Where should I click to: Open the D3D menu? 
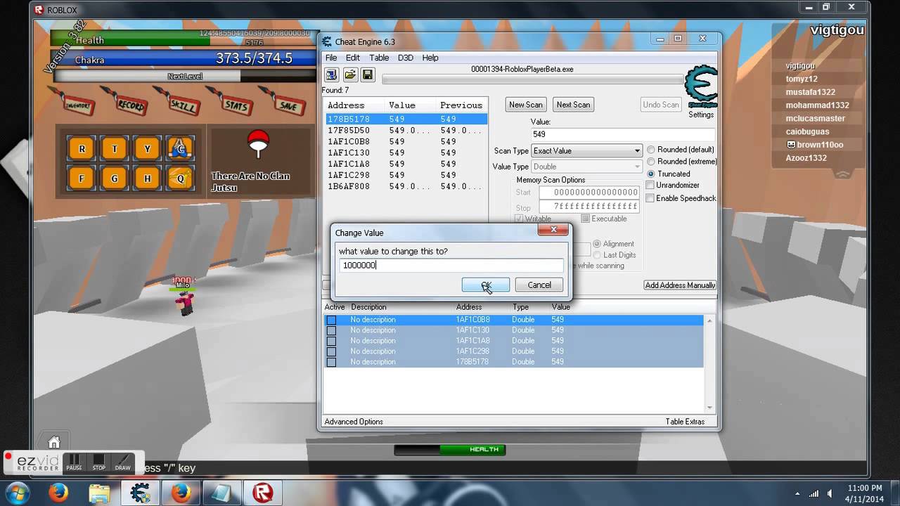coord(406,58)
